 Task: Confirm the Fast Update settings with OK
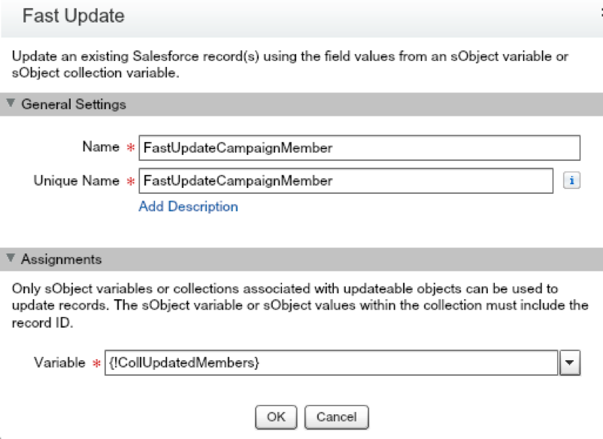(x=276, y=417)
